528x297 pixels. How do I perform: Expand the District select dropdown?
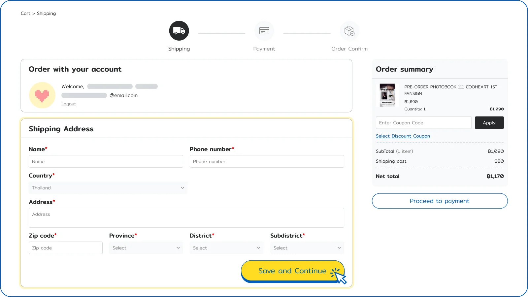226,248
